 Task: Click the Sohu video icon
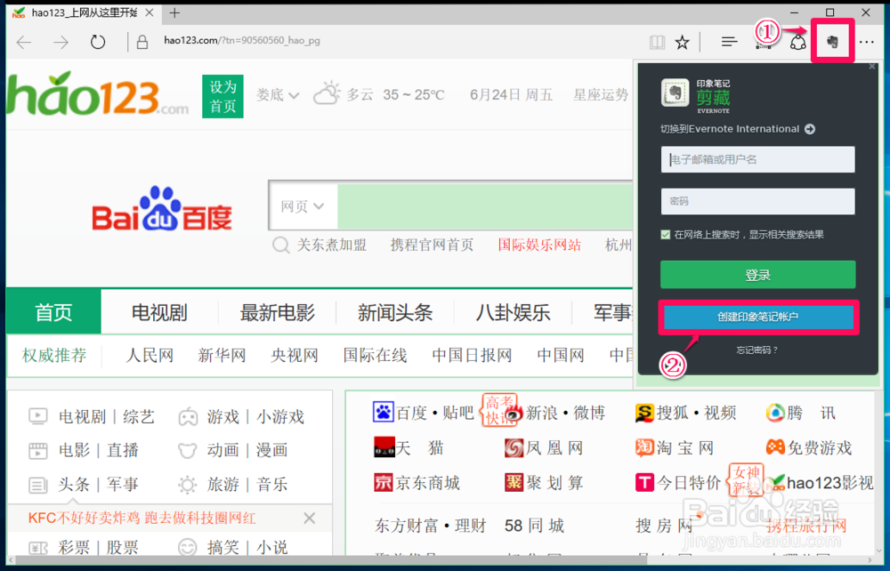point(644,413)
